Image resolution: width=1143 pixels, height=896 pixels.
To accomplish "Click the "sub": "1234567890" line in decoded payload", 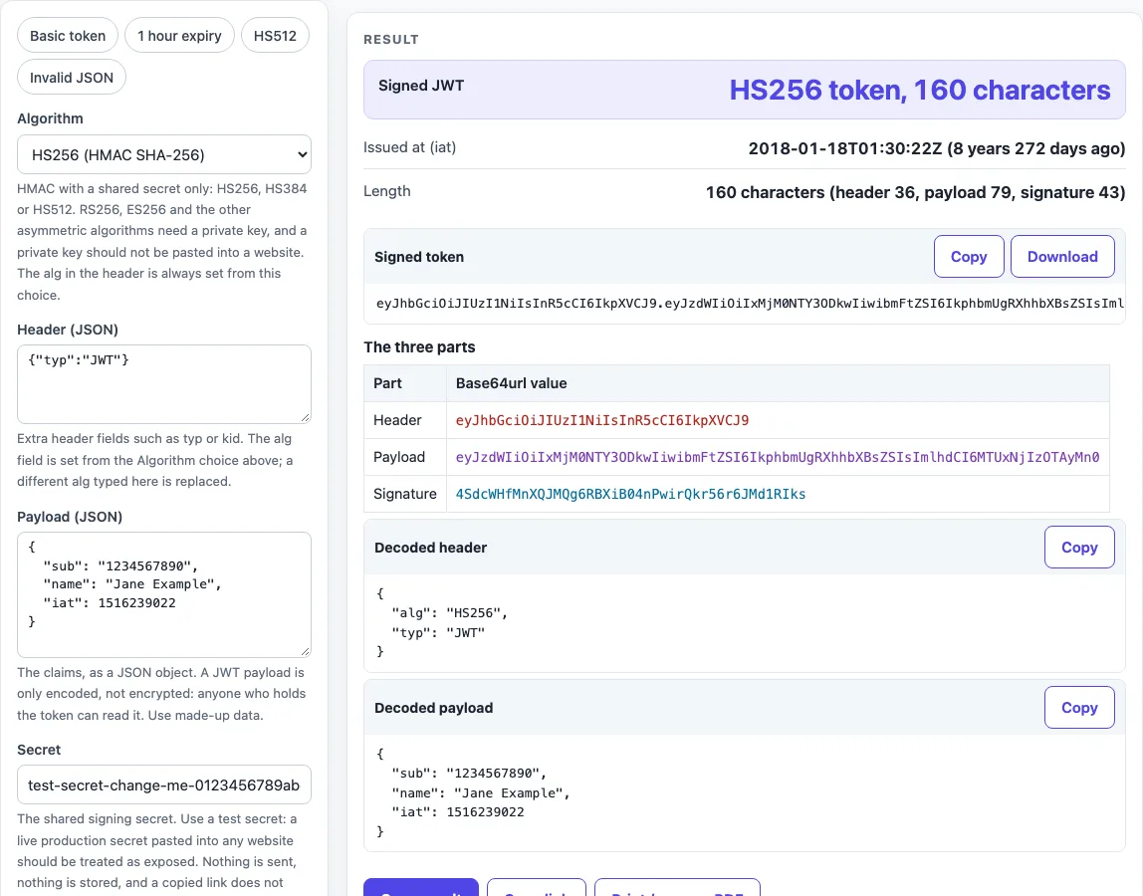I will click(x=469, y=774).
